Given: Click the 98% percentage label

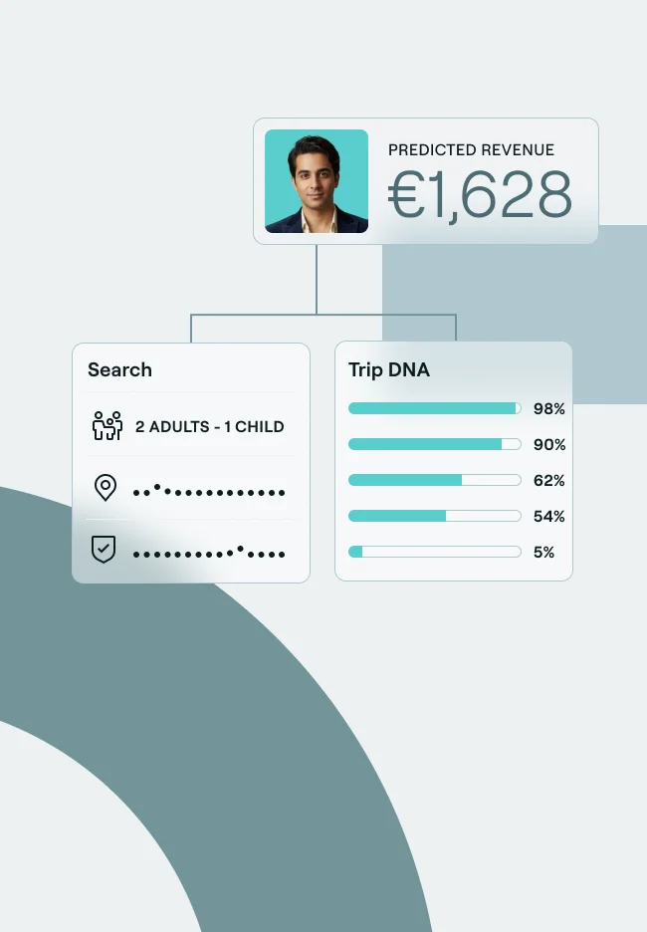Looking at the screenshot, I should pos(548,408).
